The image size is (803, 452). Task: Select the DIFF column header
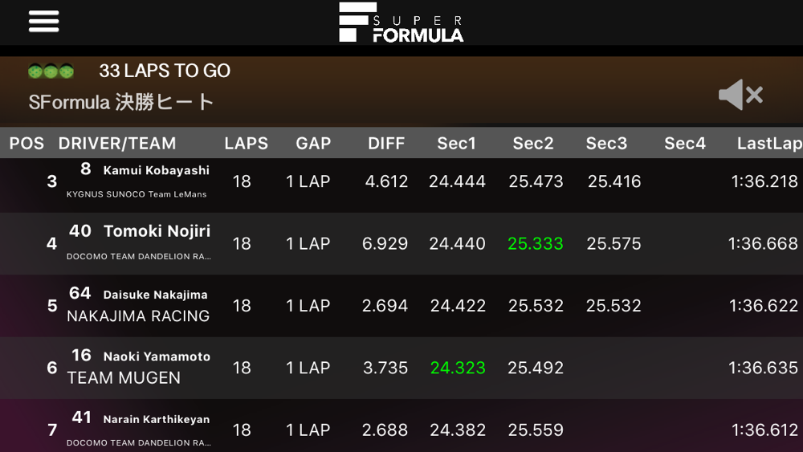(386, 144)
